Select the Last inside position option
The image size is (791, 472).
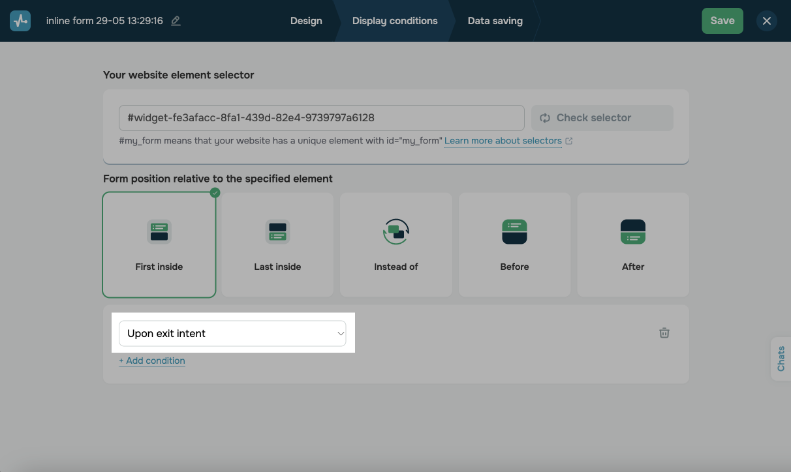[x=277, y=245]
